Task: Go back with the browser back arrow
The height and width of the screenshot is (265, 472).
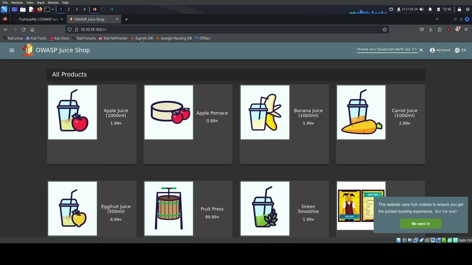Action: [x=6, y=29]
